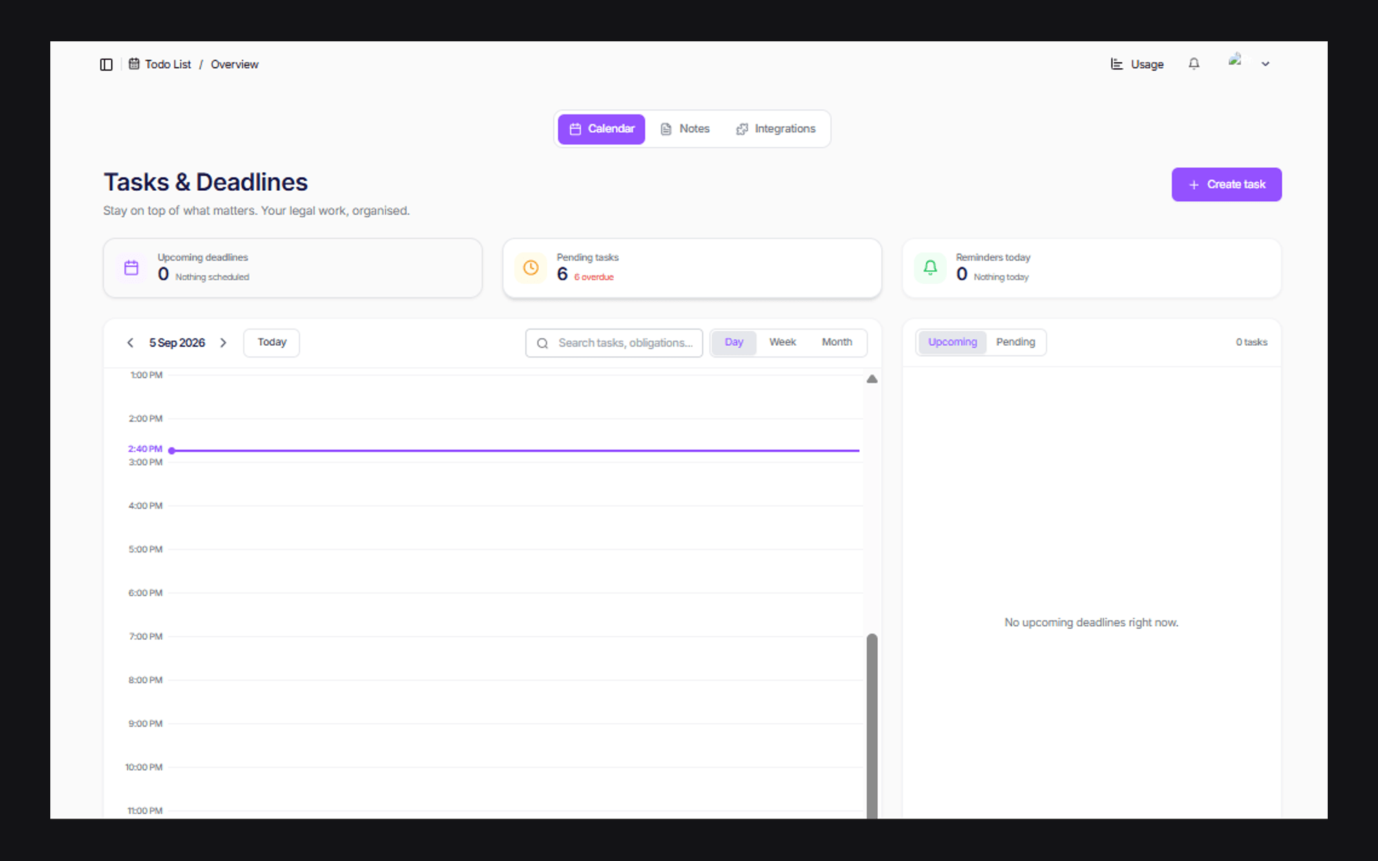Click Overview breadcrumb
Screen dimensions: 1378x861
234,64
